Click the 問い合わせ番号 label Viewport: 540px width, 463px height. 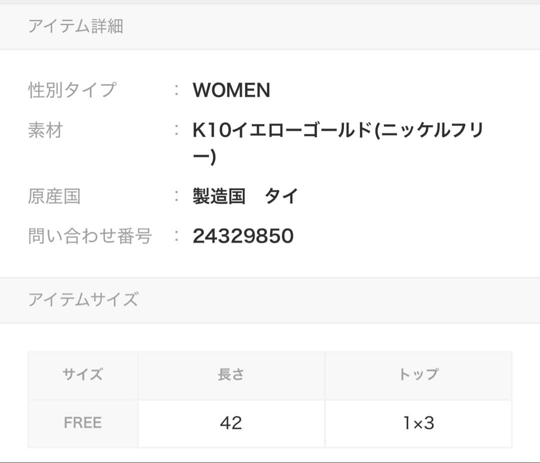[x=90, y=236]
